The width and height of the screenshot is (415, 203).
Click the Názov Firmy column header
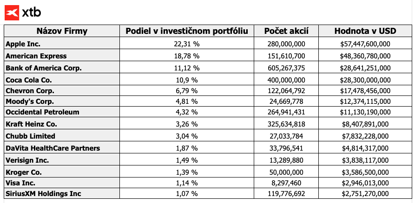tap(61, 32)
